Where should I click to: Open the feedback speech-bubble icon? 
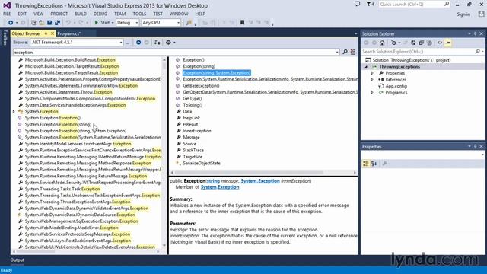pos(358,5)
